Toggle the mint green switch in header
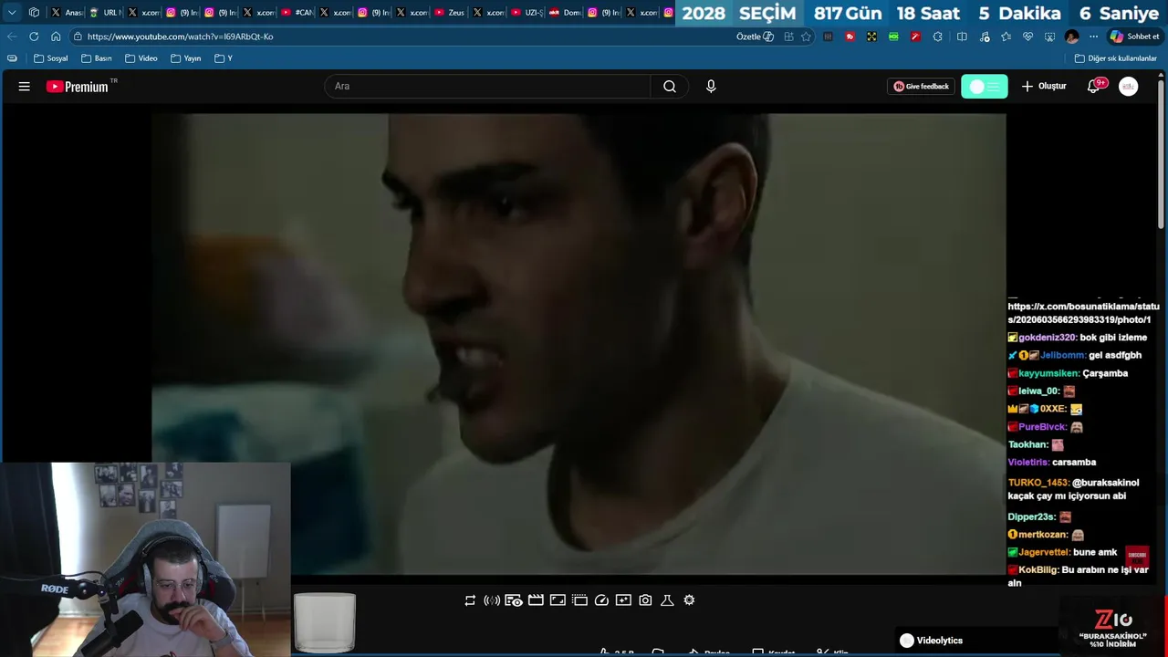 tap(985, 87)
